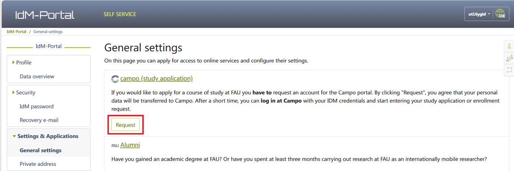Follow the campo (study application) link

coord(156,78)
